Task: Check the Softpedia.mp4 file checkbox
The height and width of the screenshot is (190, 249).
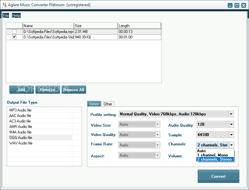Action: point(14,32)
